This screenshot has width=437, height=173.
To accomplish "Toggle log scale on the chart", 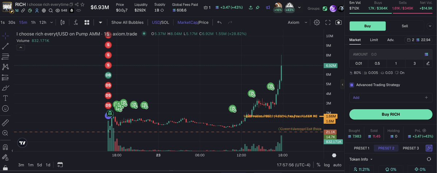I will pos(327,165).
